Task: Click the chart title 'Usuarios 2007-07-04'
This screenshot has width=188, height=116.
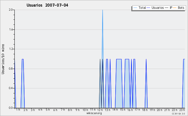Action: (47, 5)
